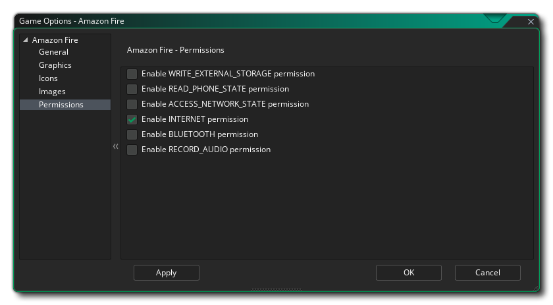Screen dimensions: 553x305
Task: Collapse the sidebar with double chevron
Action: 116,146
